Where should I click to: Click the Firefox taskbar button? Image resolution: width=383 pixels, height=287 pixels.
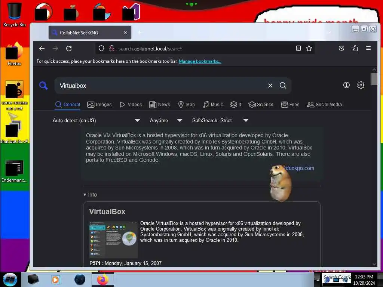(x=103, y=280)
